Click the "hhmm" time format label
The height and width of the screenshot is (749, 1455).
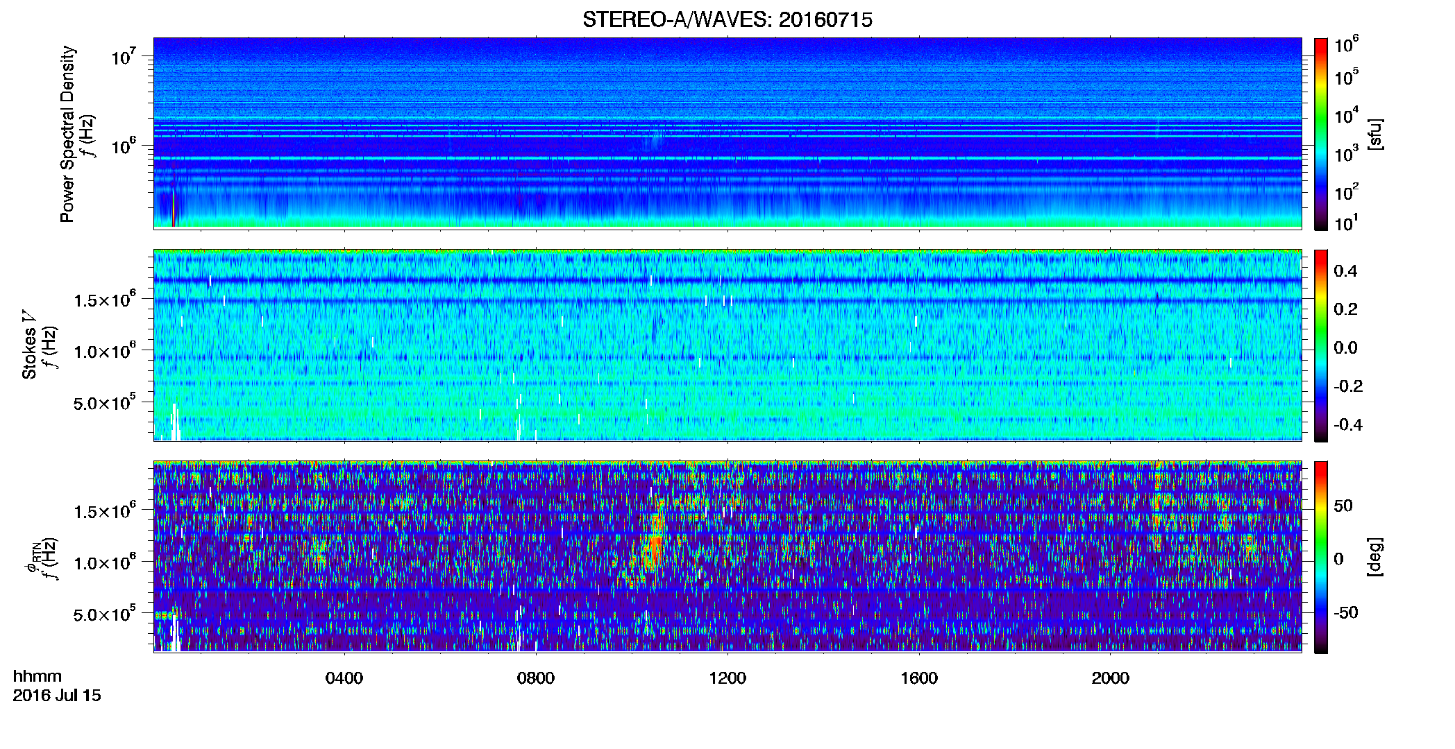[x=37, y=677]
